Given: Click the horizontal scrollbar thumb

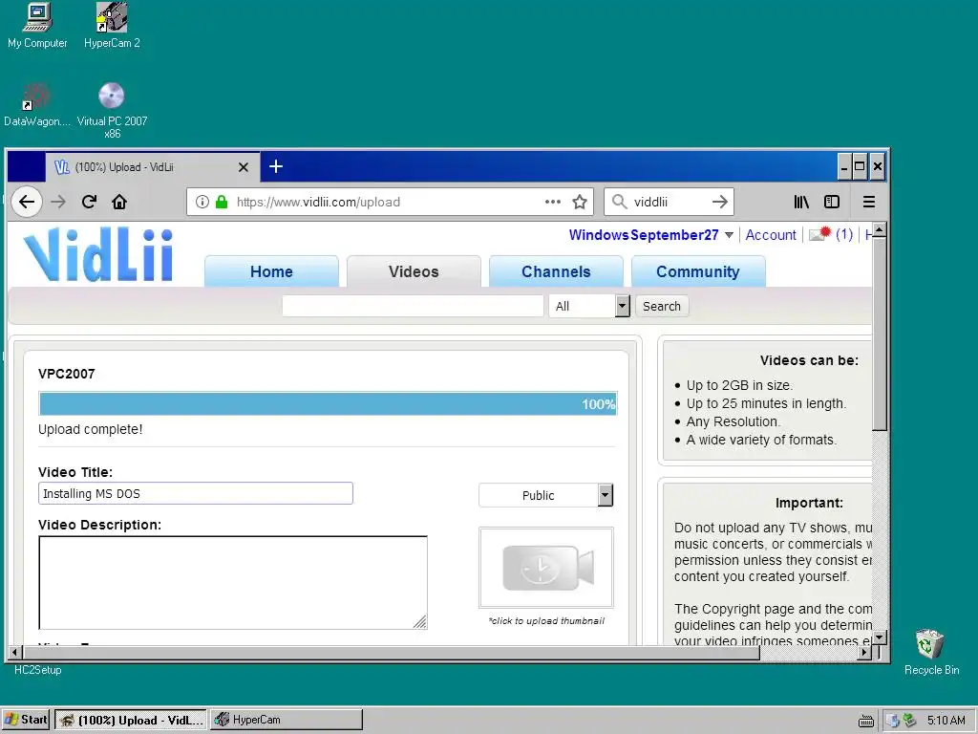Looking at the screenshot, I should click(391, 653).
